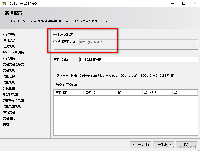Select 安装安装程序文件 step in sidebar
The height and width of the screenshot is (151, 200).
click(15, 64)
